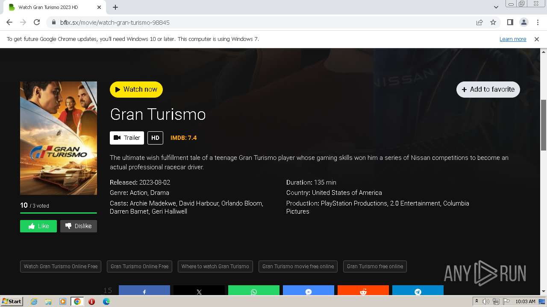Image resolution: width=547 pixels, height=307 pixels.
Task: Open the volume control in tray
Action: point(485,301)
